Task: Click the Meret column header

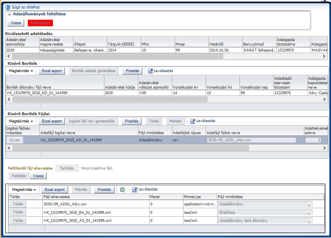Action: [x=166, y=197]
